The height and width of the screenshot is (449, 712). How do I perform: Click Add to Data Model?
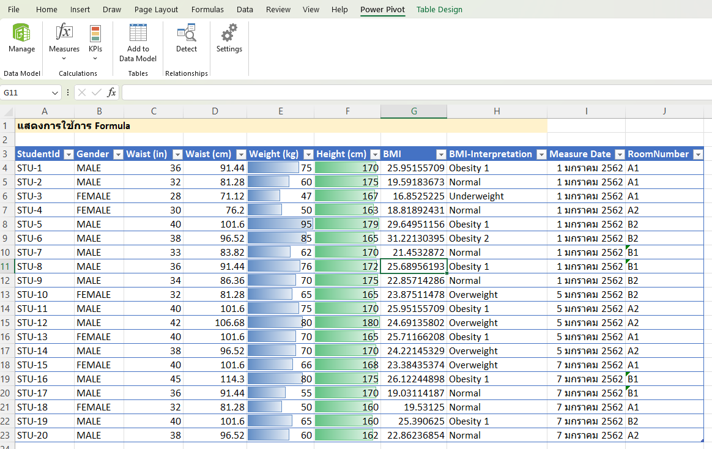[138, 43]
